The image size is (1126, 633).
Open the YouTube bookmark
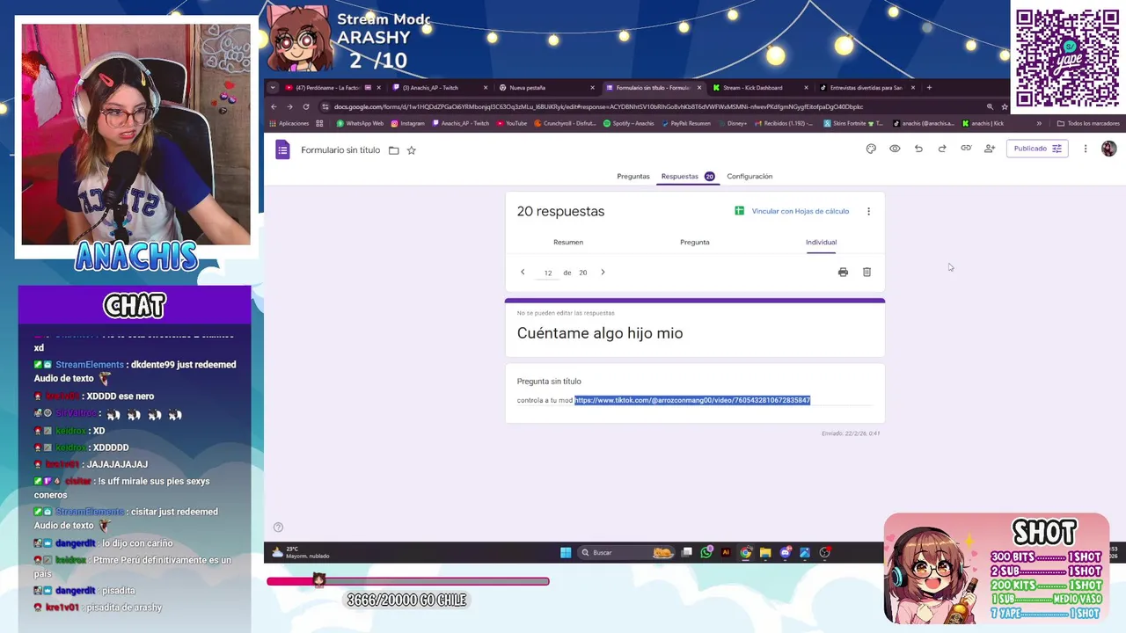[x=511, y=124]
